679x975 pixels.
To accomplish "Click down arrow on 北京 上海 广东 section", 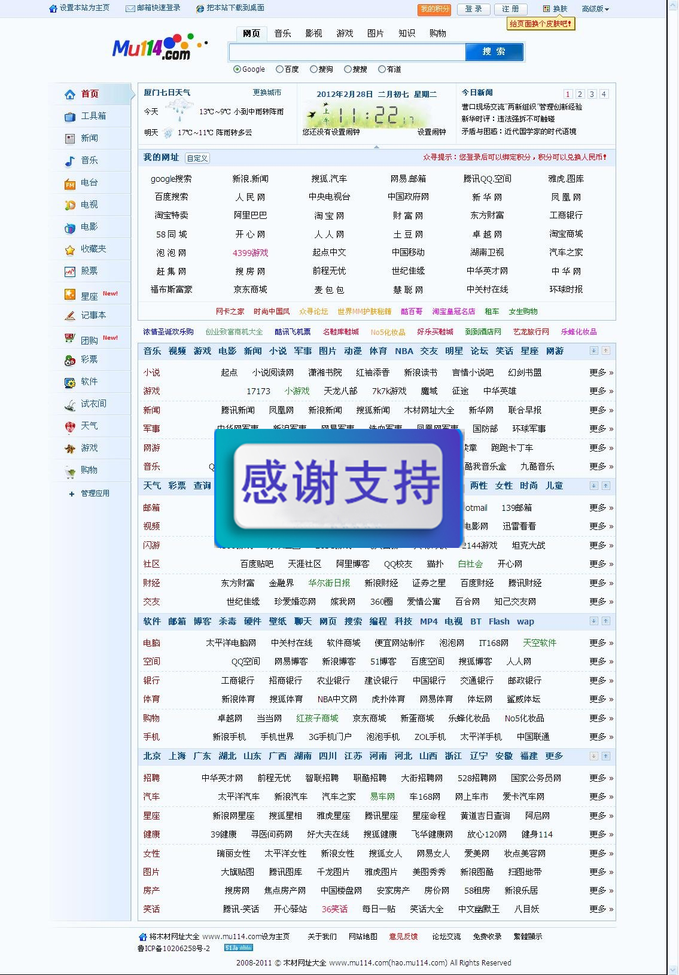I will click(593, 756).
